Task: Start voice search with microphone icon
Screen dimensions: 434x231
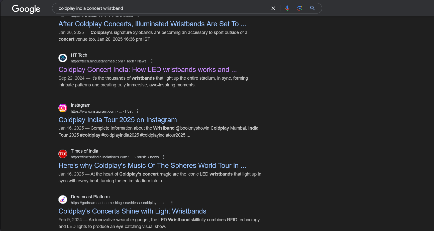Action: tap(287, 8)
